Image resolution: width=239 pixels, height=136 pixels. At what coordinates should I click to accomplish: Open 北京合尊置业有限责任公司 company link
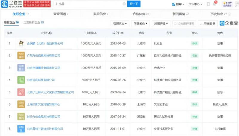[x=44, y=68]
